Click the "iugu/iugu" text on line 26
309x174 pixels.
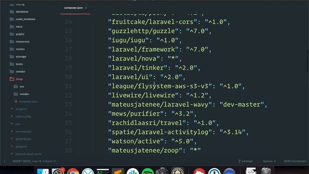(x=128, y=40)
